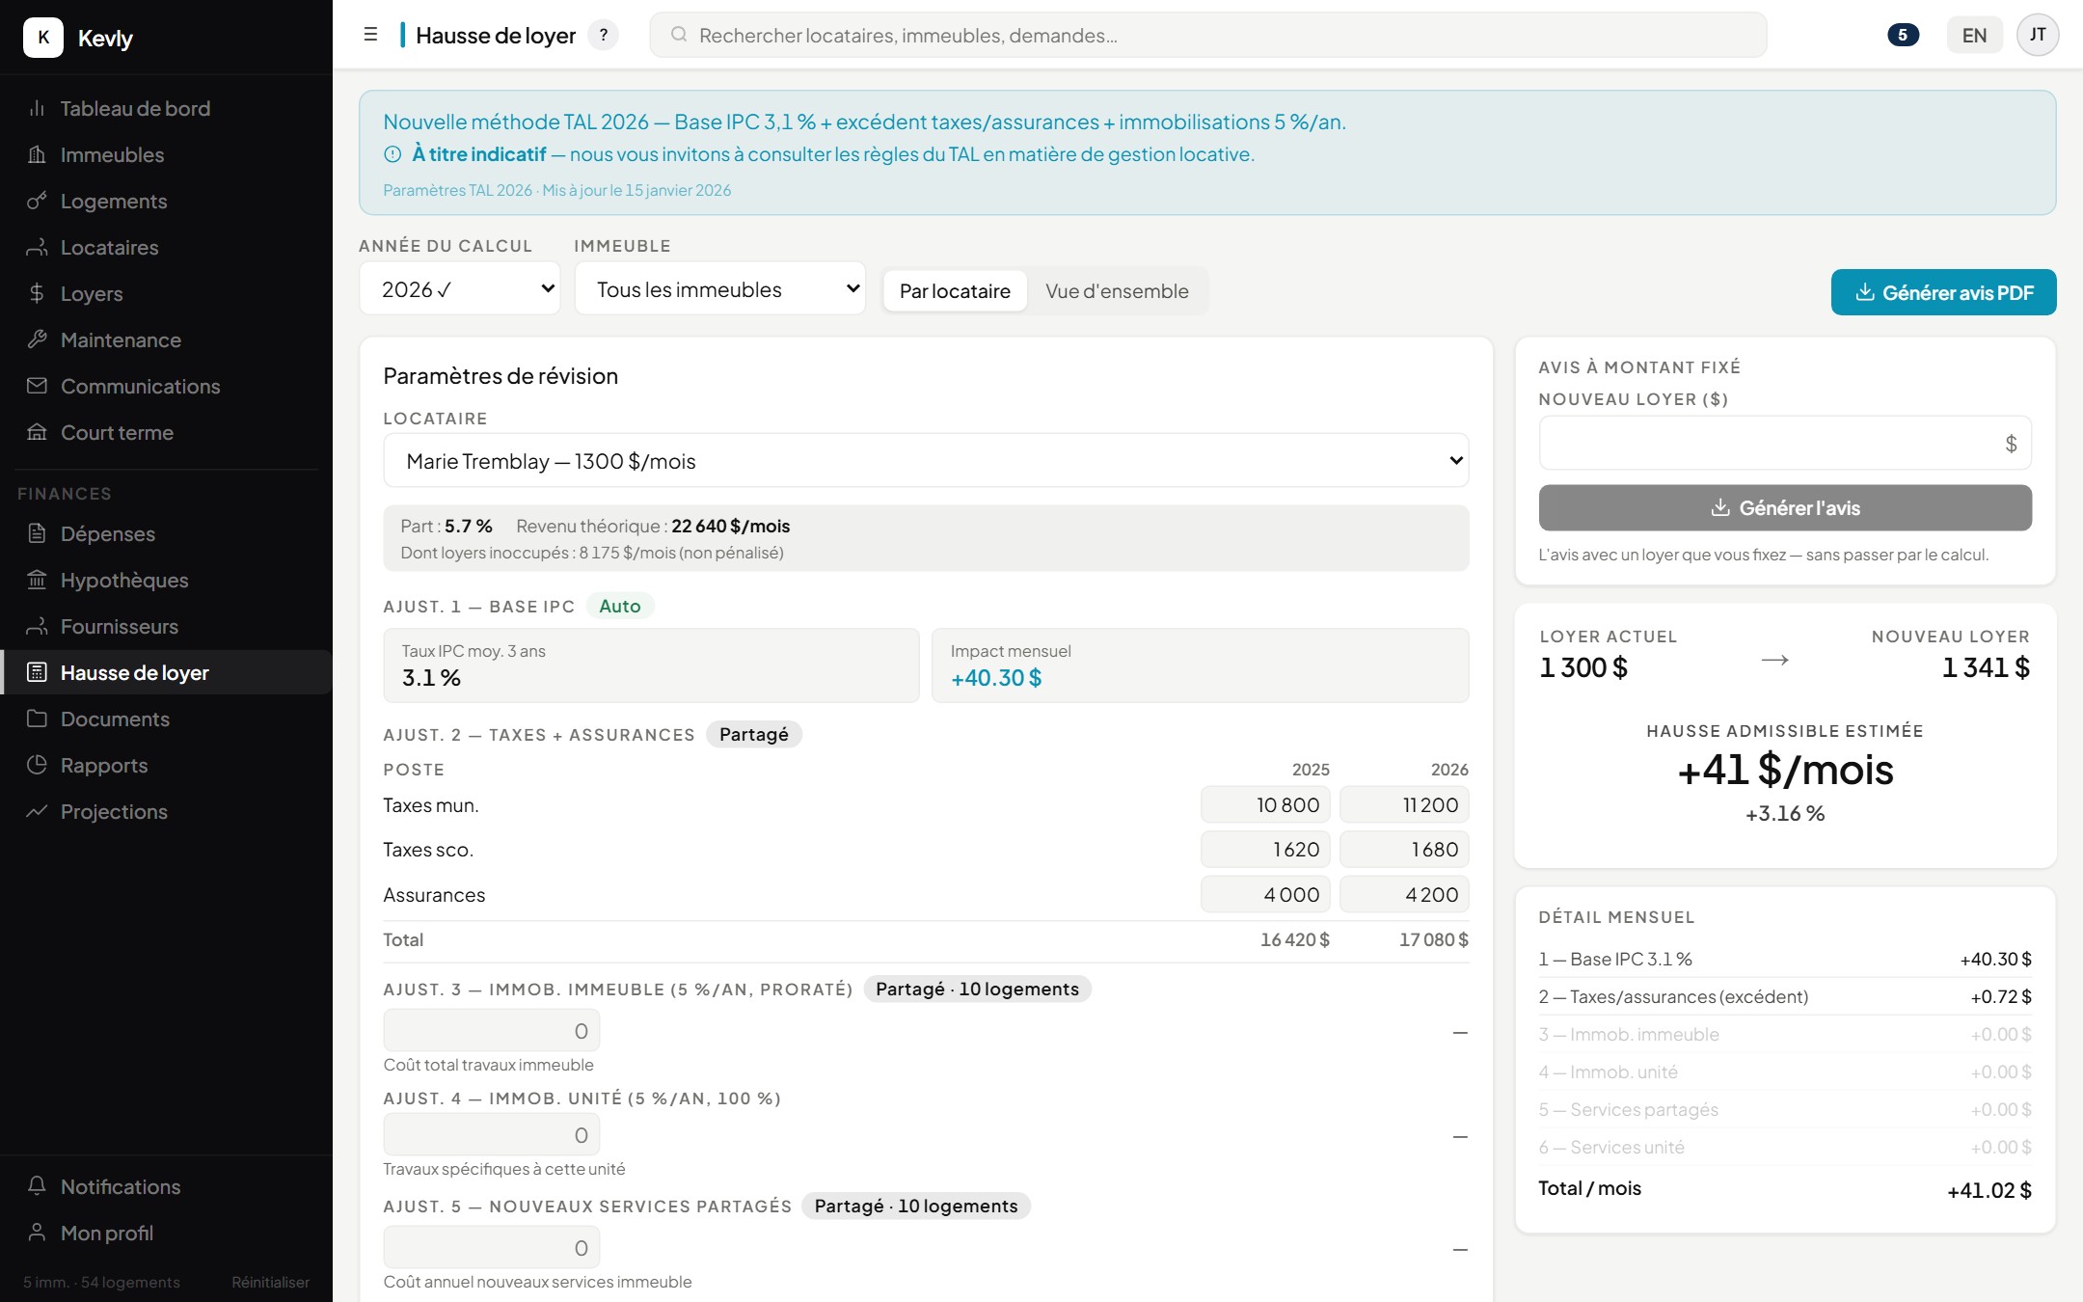Focus the search locataires field

(x=1208, y=36)
